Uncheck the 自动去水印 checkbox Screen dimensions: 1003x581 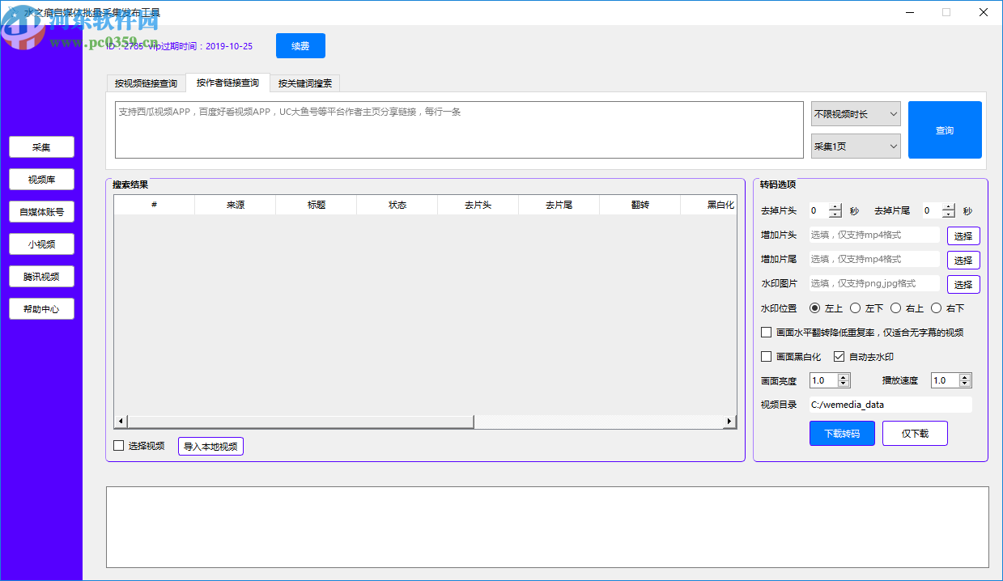pos(839,356)
